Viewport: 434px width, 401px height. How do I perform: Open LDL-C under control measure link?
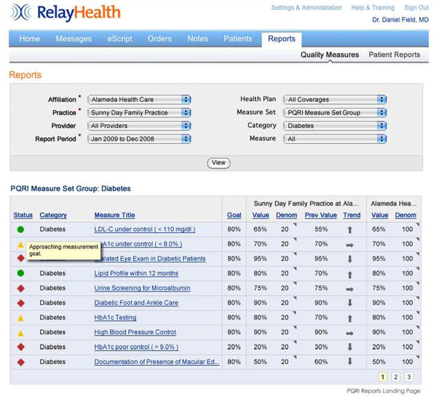(145, 229)
